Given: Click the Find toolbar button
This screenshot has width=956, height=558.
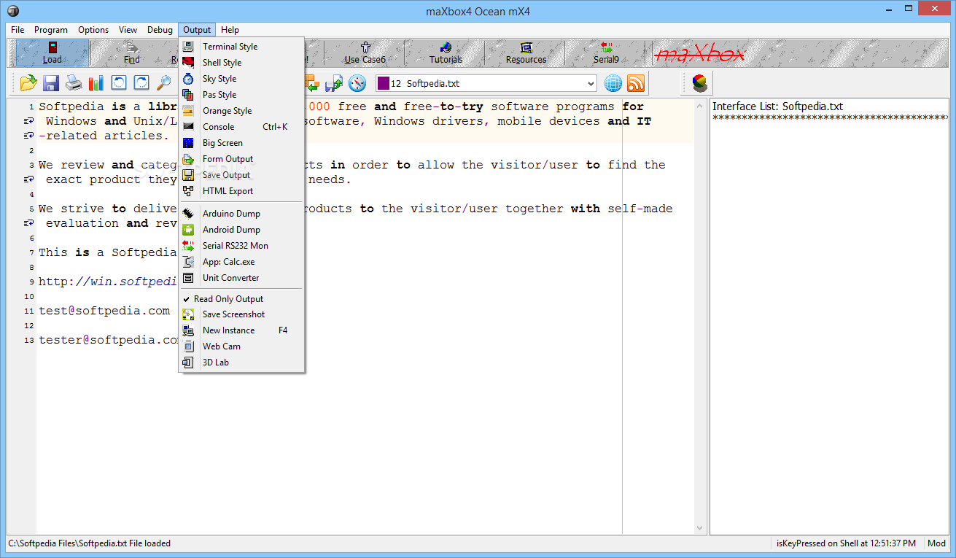Looking at the screenshot, I should [132, 53].
